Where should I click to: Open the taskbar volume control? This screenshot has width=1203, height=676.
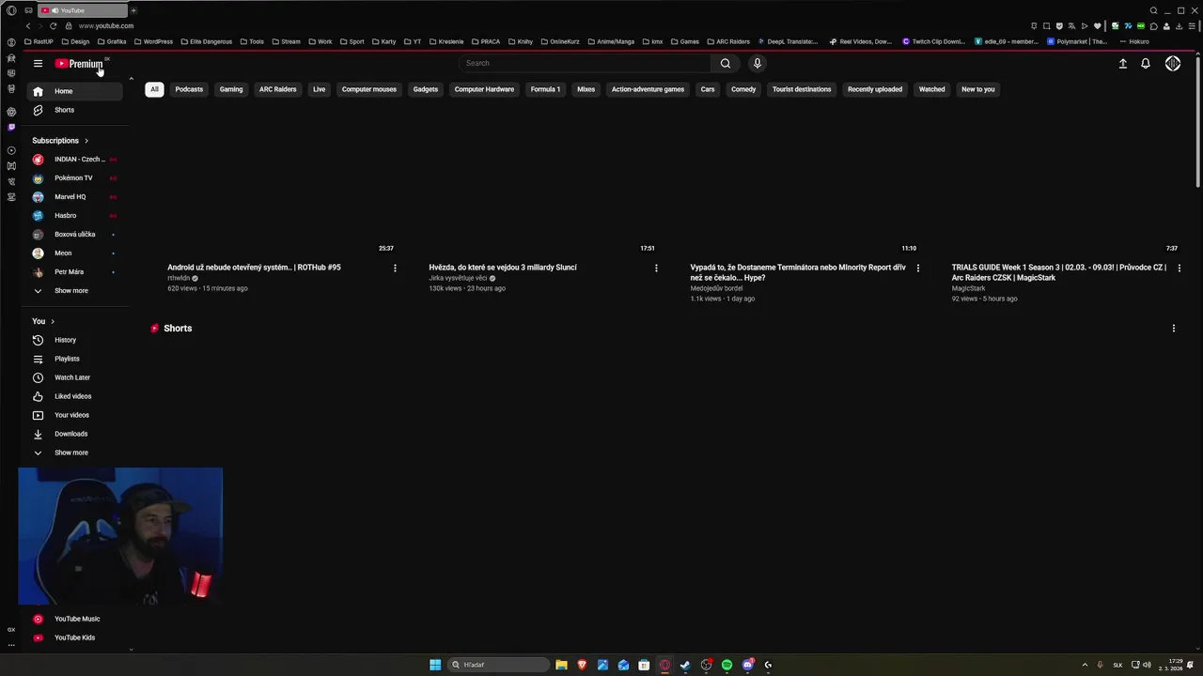[1147, 665]
